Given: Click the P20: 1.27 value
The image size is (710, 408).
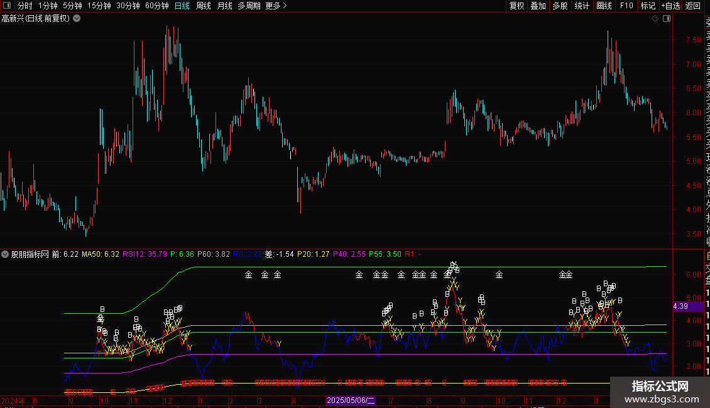Looking at the screenshot, I should coord(314,254).
